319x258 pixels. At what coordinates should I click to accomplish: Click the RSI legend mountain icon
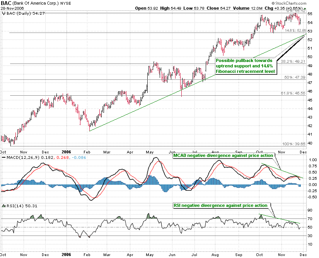(3, 206)
